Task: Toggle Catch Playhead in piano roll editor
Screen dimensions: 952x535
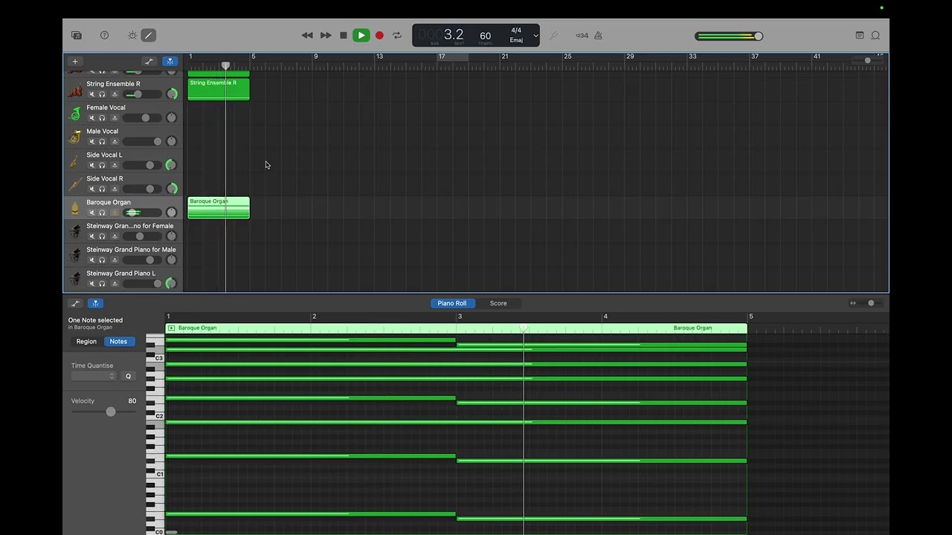Action: coord(95,303)
